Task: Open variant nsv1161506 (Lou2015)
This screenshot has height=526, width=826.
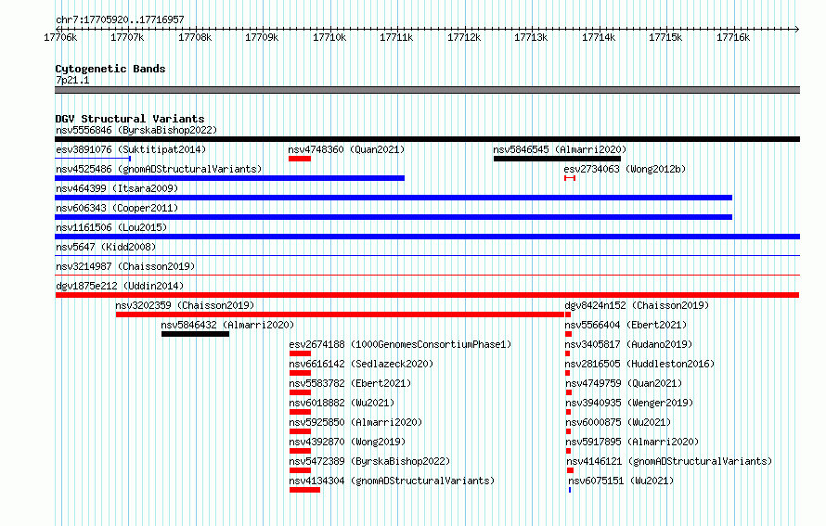Action: pos(111,227)
